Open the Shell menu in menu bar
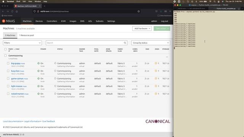Image resolution: width=244 pixels, height=137 pixels. 18,2
